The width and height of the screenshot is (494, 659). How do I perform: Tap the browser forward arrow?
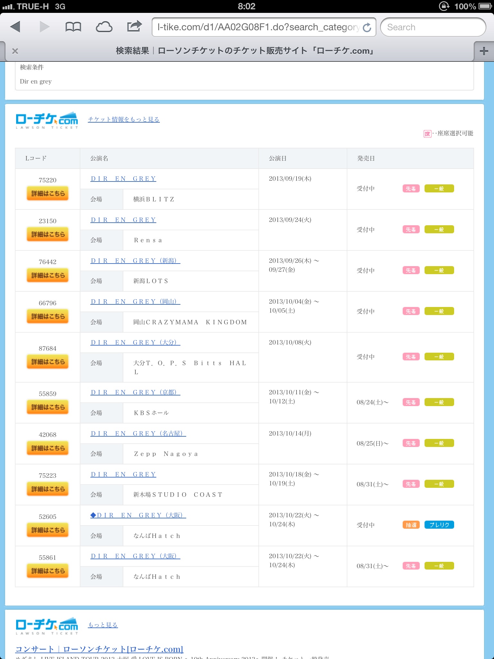(45, 27)
